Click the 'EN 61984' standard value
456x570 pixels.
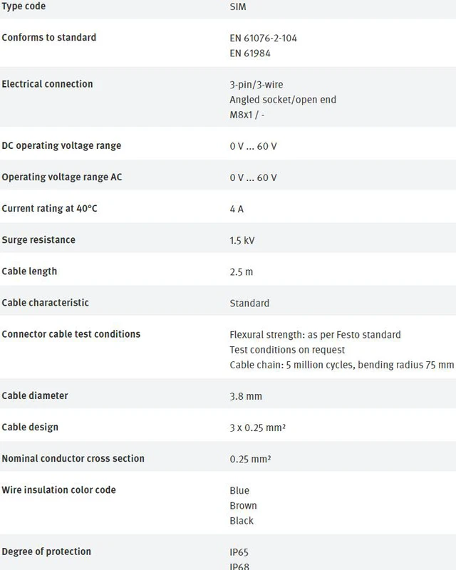[x=250, y=53]
